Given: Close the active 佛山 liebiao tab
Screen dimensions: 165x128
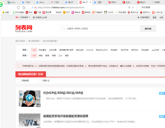Looking at the screenshot, I should 90,2.
